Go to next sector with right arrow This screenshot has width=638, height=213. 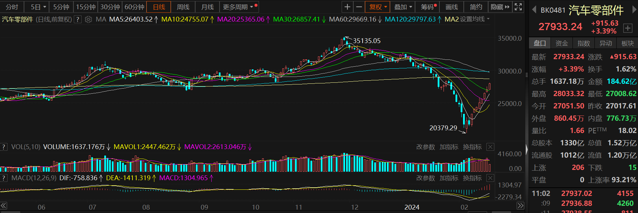coord(634,10)
